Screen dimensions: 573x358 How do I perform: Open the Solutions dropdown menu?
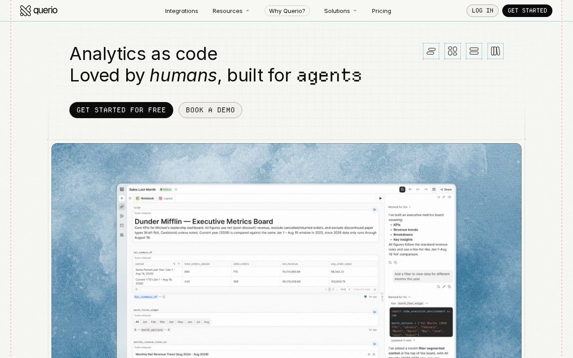(341, 11)
